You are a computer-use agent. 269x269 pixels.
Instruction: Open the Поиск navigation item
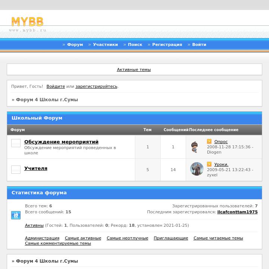(x=135, y=44)
